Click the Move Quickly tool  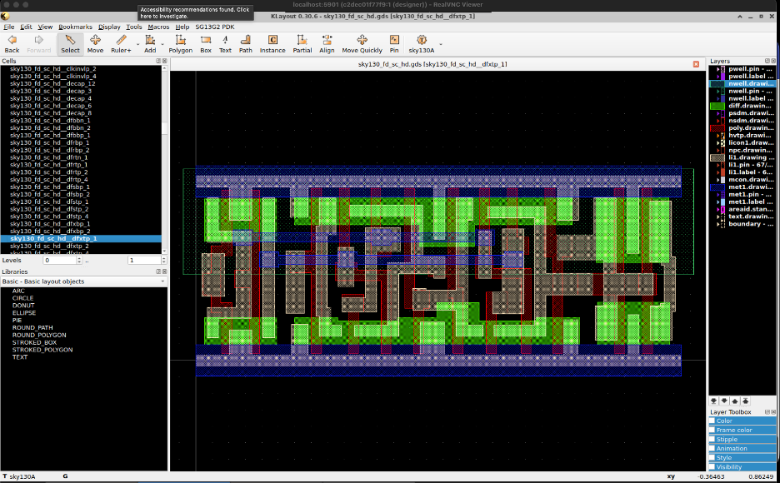[x=362, y=43]
